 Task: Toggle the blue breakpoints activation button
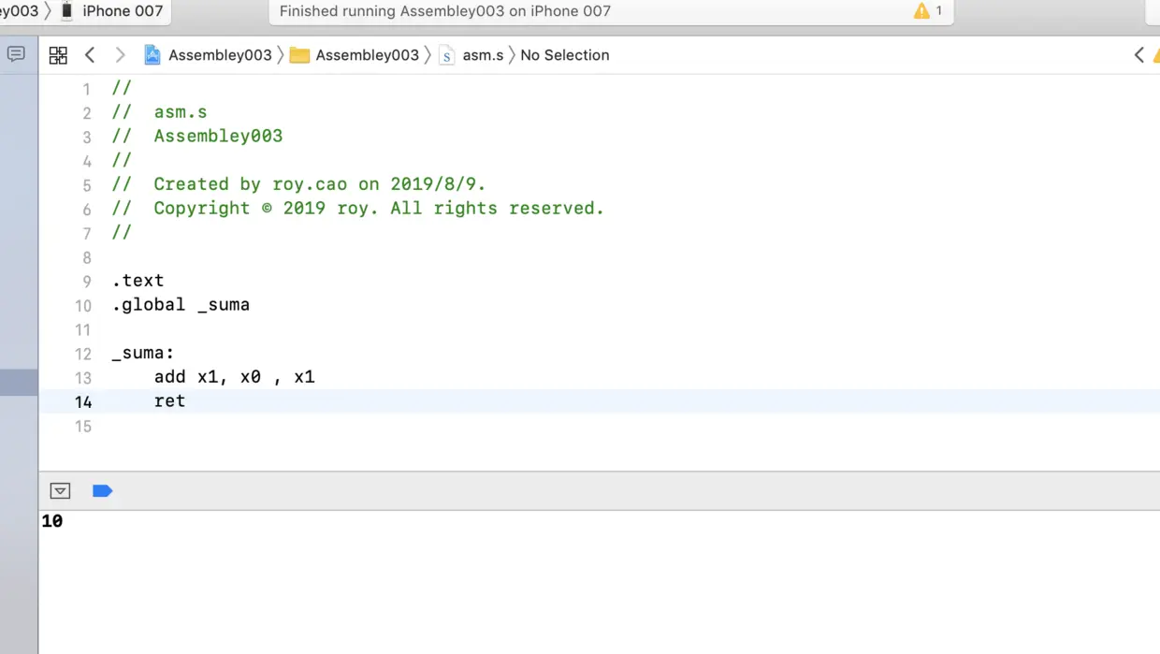tap(103, 490)
